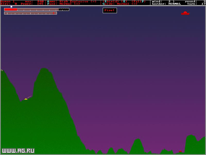Screen dimensions: 206x155
Task: Open the Ammo: High Explosive selector
Action: [x=72, y=2]
